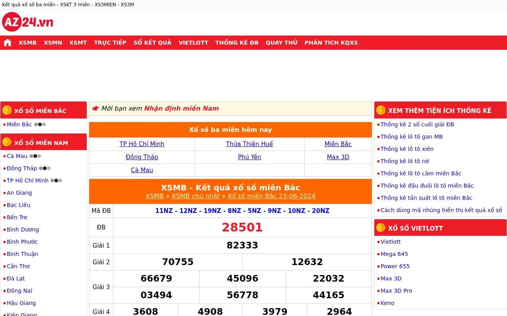
Task: Click the VIETLOTT item in the red navigation bar
Action: click(193, 43)
